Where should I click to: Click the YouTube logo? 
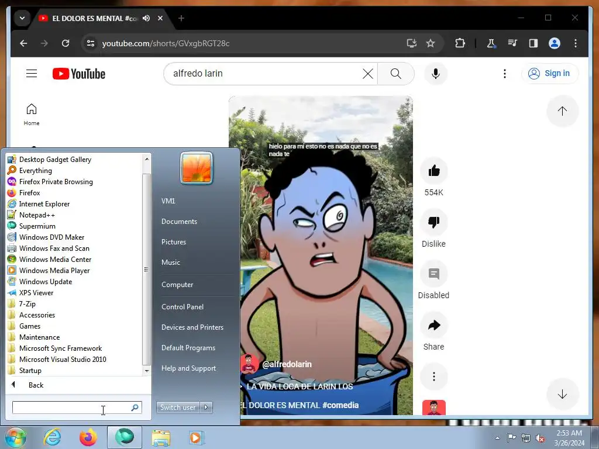point(79,74)
